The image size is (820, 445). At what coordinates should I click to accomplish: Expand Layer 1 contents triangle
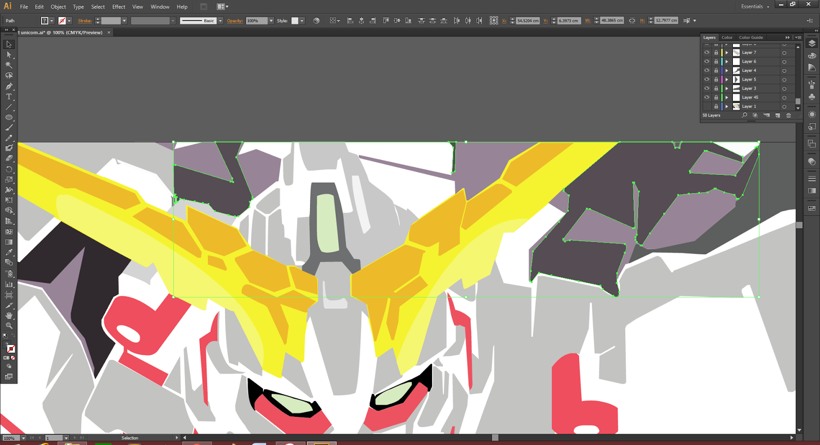[x=727, y=106]
